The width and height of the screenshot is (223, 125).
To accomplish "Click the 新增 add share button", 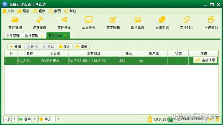I will coord(15,47).
